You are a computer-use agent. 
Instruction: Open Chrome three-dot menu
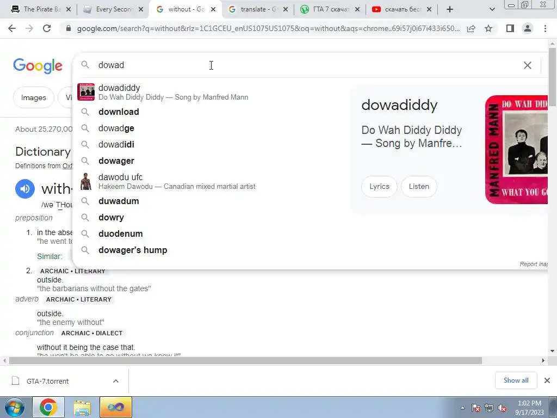tap(545, 28)
